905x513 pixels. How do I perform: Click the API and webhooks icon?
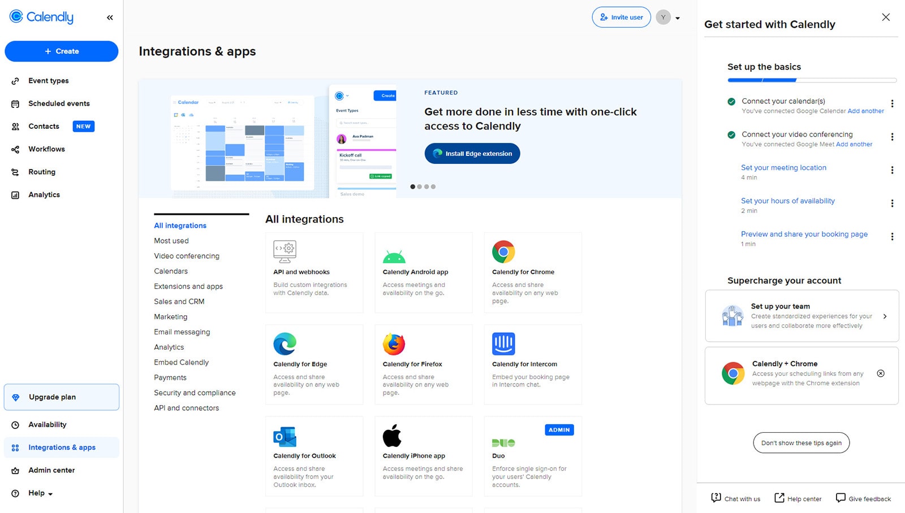(285, 252)
